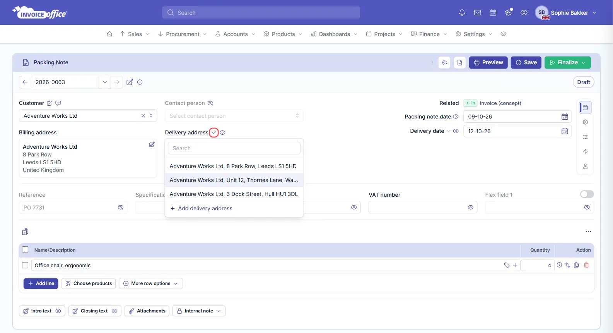The height and width of the screenshot is (333, 613).
Task: Toggle Delivery address visibility eye
Action: 223,133
